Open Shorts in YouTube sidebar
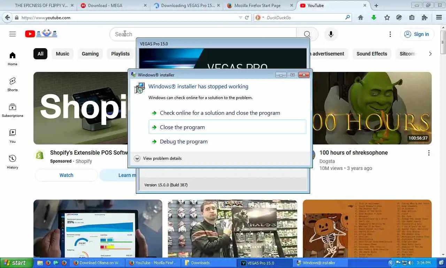 pyautogui.click(x=13, y=84)
